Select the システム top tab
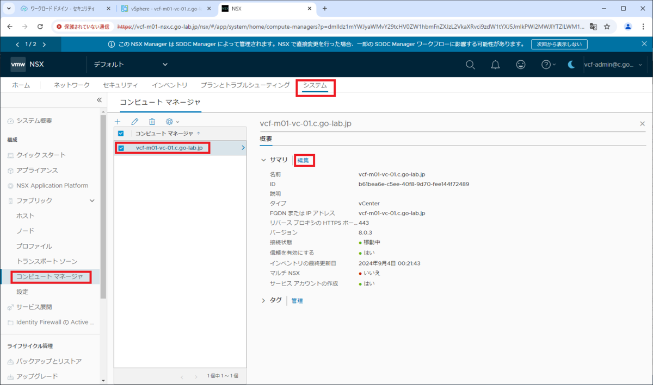Viewport: 653px width, 385px height. tap(316, 85)
